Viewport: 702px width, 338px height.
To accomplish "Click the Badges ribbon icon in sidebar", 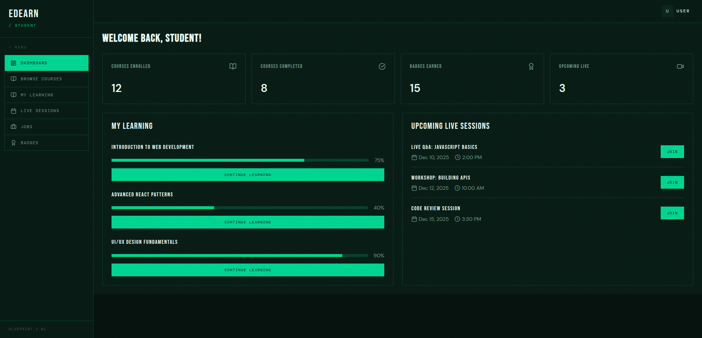I will point(14,143).
